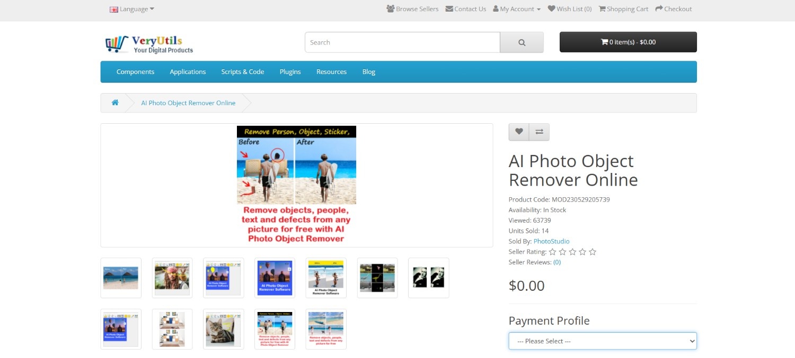This screenshot has height=358, width=795.
Task: Click Units Sold: 14 text
Action: 528,231
